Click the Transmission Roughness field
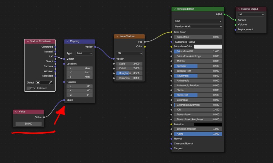The width and height of the screenshot is (273, 163). coord(198,119)
